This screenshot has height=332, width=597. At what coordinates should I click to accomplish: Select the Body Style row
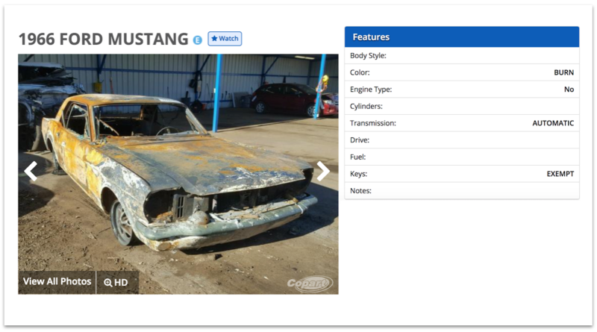click(x=462, y=56)
